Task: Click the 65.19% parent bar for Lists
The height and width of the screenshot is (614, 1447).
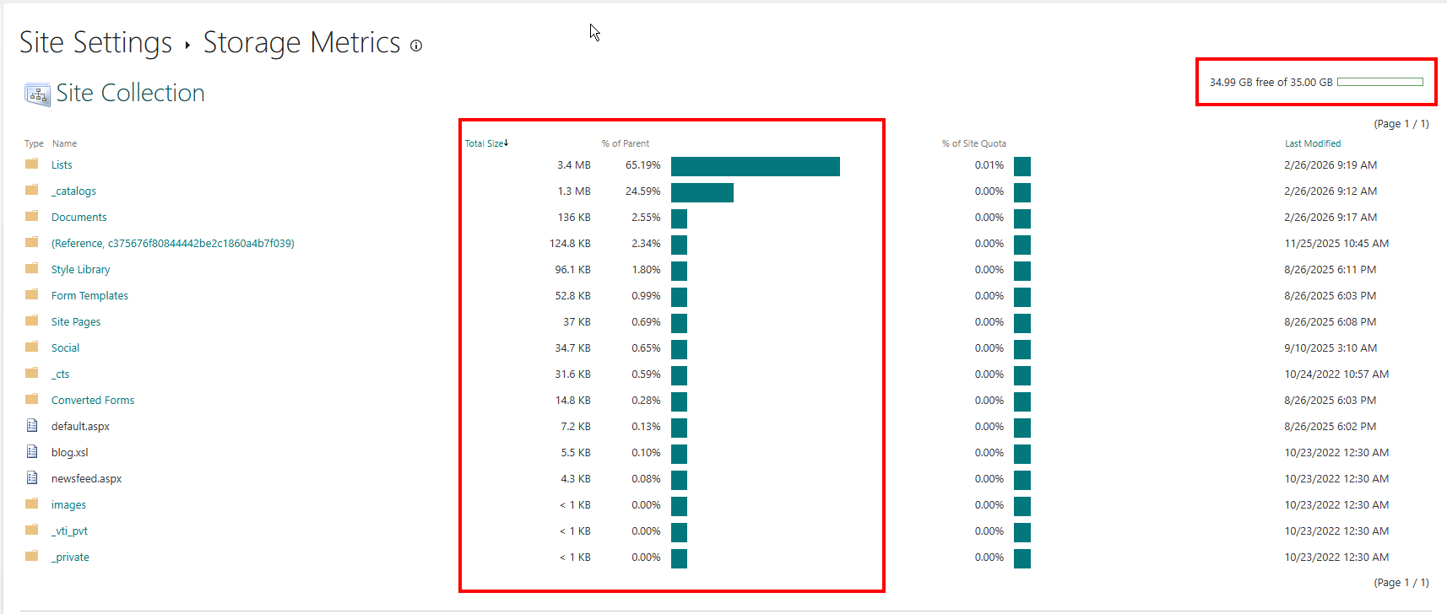Action: pos(755,166)
